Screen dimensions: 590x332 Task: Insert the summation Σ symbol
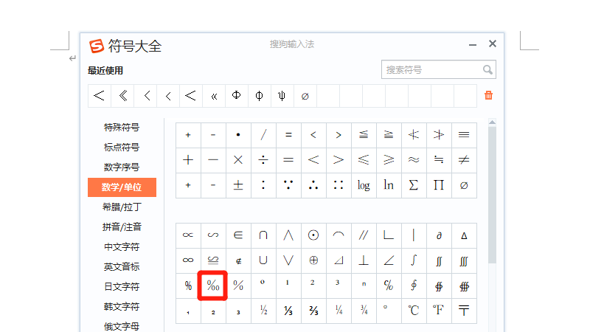(414, 185)
